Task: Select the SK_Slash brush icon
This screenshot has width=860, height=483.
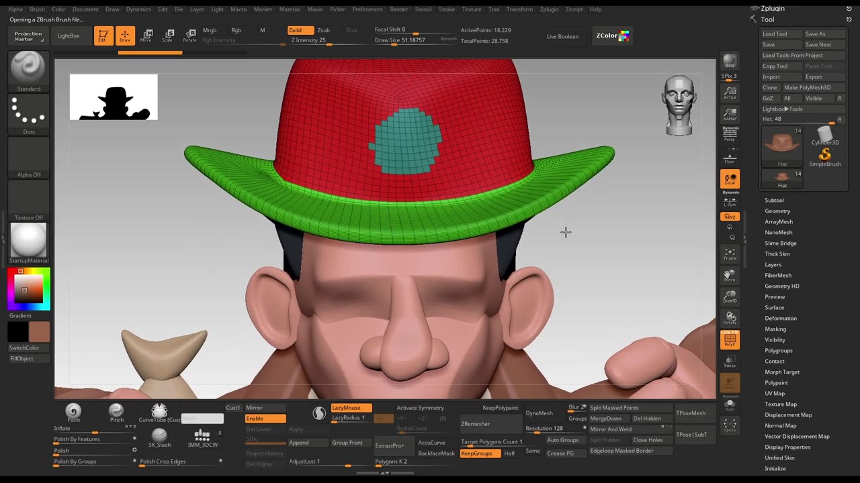Action: click(x=159, y=438)
